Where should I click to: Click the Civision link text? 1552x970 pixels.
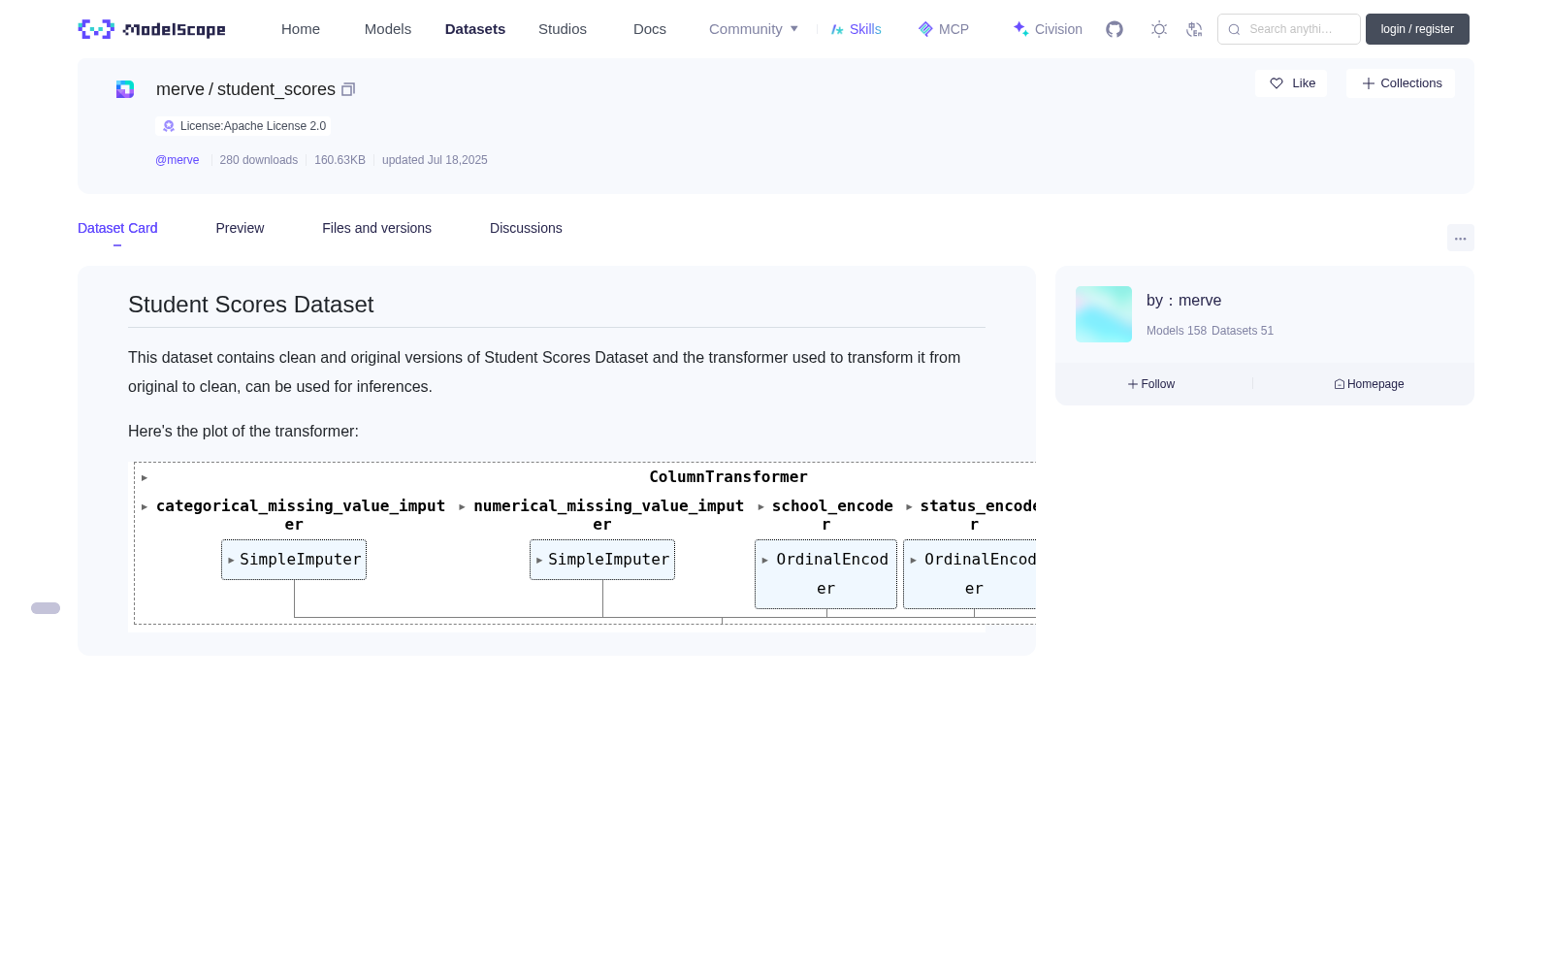1058,29
